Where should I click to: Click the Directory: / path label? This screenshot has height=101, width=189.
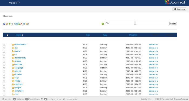pyautogui.click(x=8, y=16)
